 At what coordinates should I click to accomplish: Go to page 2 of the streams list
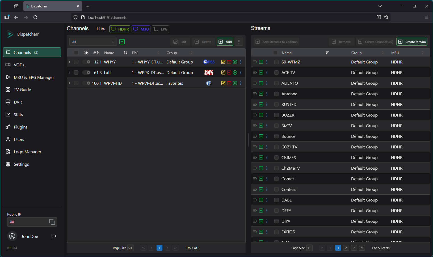pyautogui.click(x=346, y=248)
